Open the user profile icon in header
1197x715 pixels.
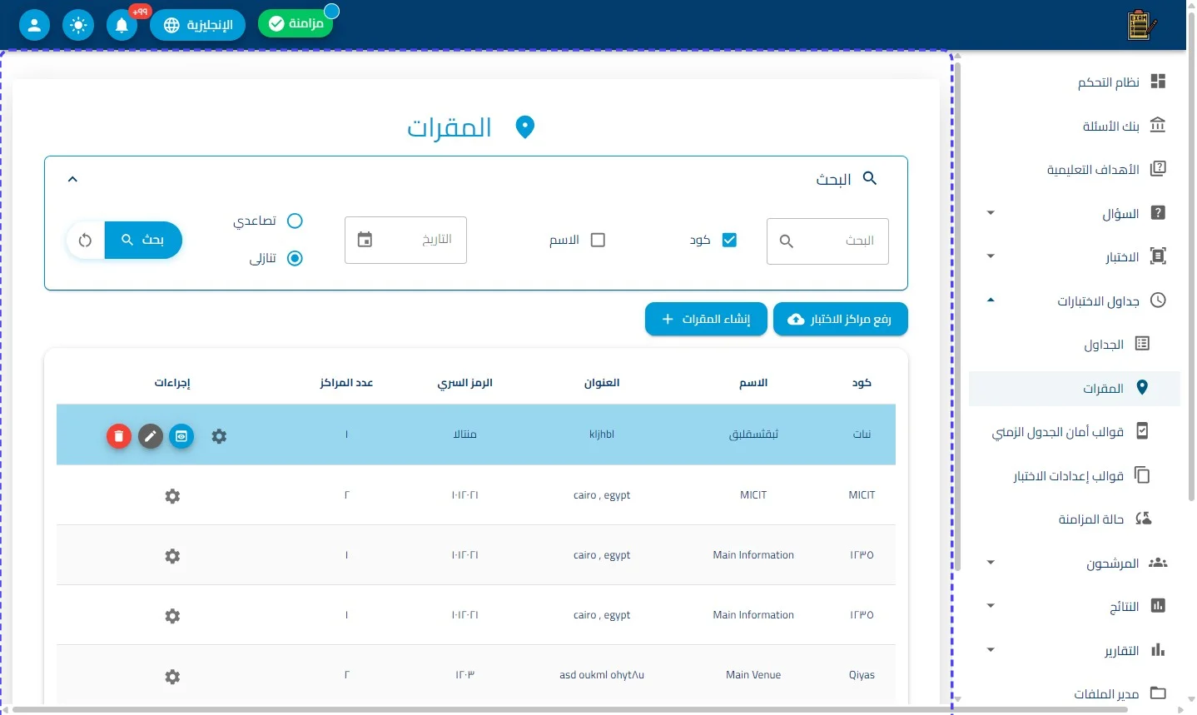click(x=34, y=25)
